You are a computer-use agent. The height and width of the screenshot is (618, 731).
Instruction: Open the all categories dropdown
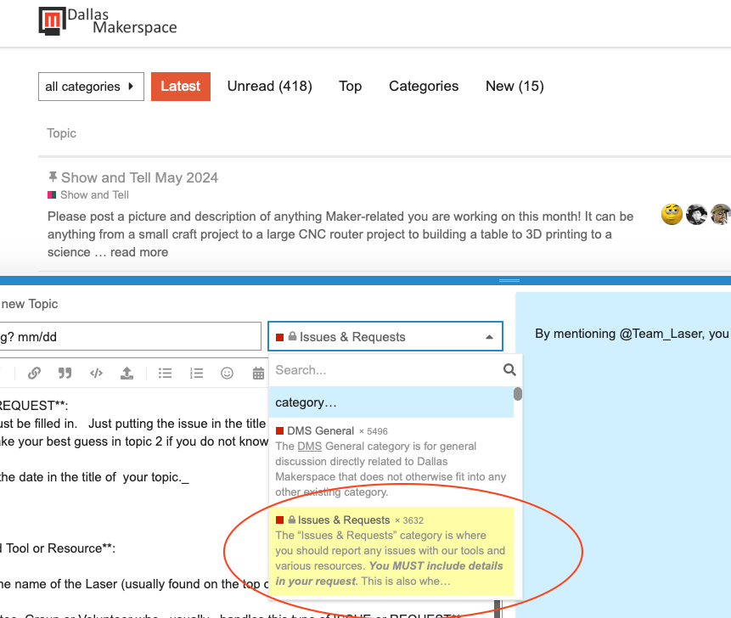click(x=91, y=87)
